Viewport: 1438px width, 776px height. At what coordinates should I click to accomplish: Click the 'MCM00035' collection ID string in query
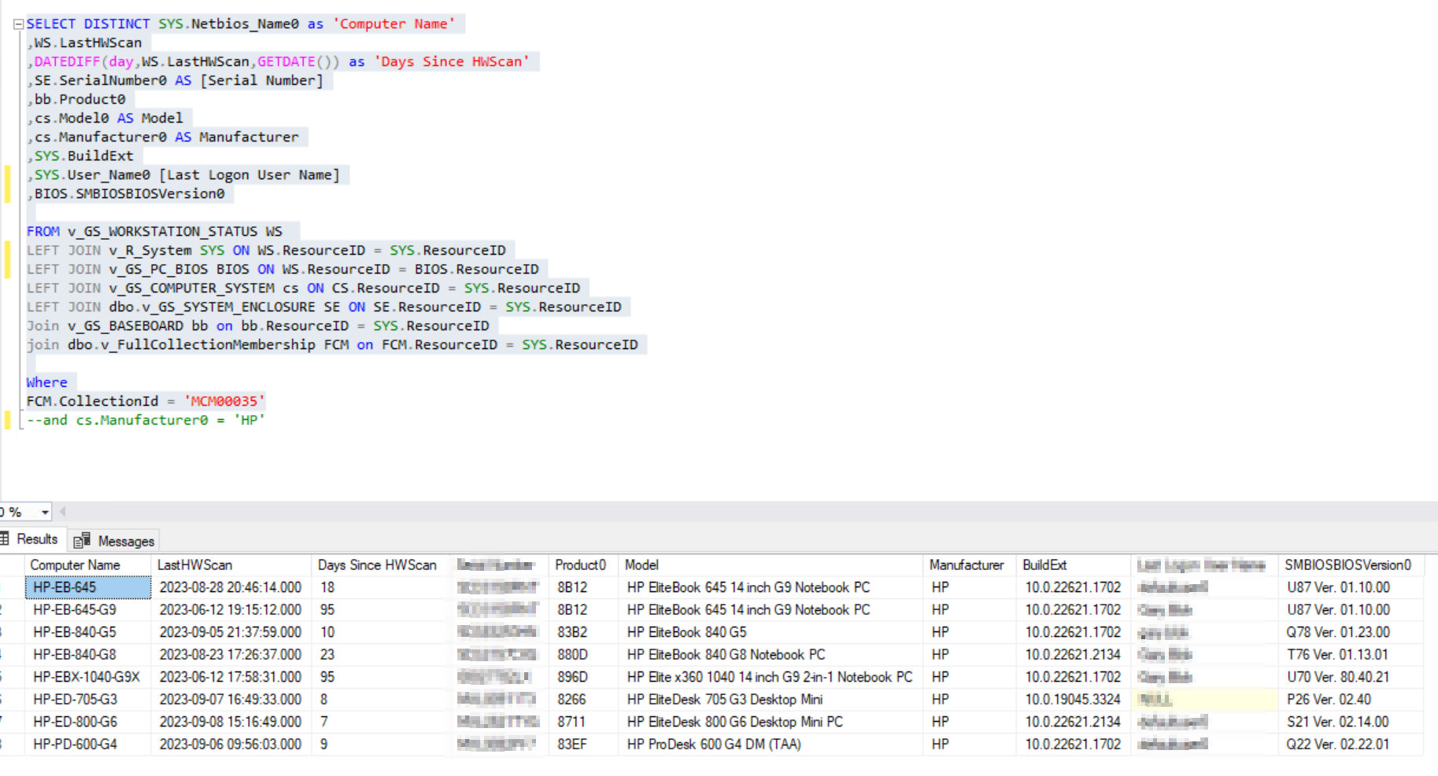(224, 402)
